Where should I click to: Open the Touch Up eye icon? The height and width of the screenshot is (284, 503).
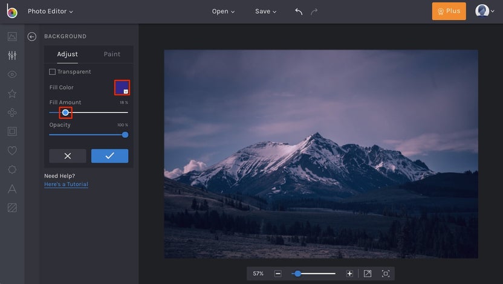click(x=12, y=74)
